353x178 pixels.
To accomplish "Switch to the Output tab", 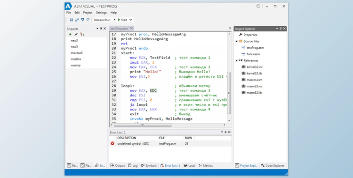I will 118,166.
